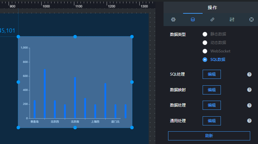Click bottom-right resize handle of chart
Viewport: 258px width, 144px height.
132,127
